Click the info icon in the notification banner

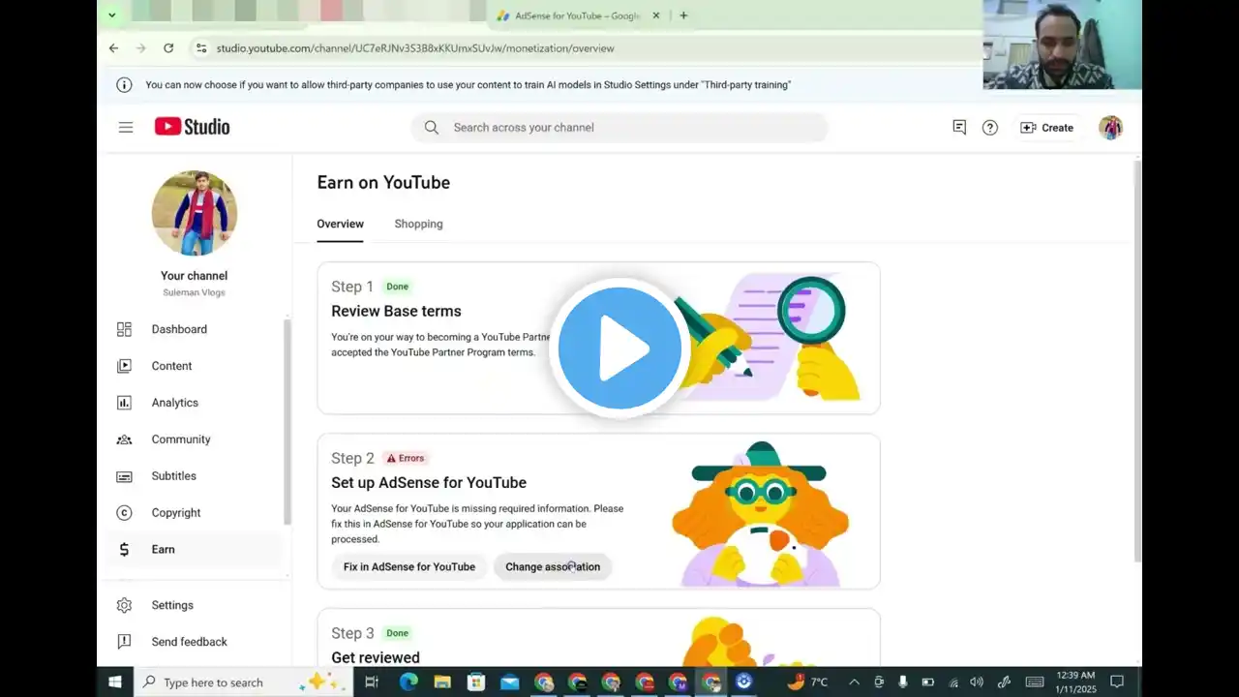tap(124, 85)
